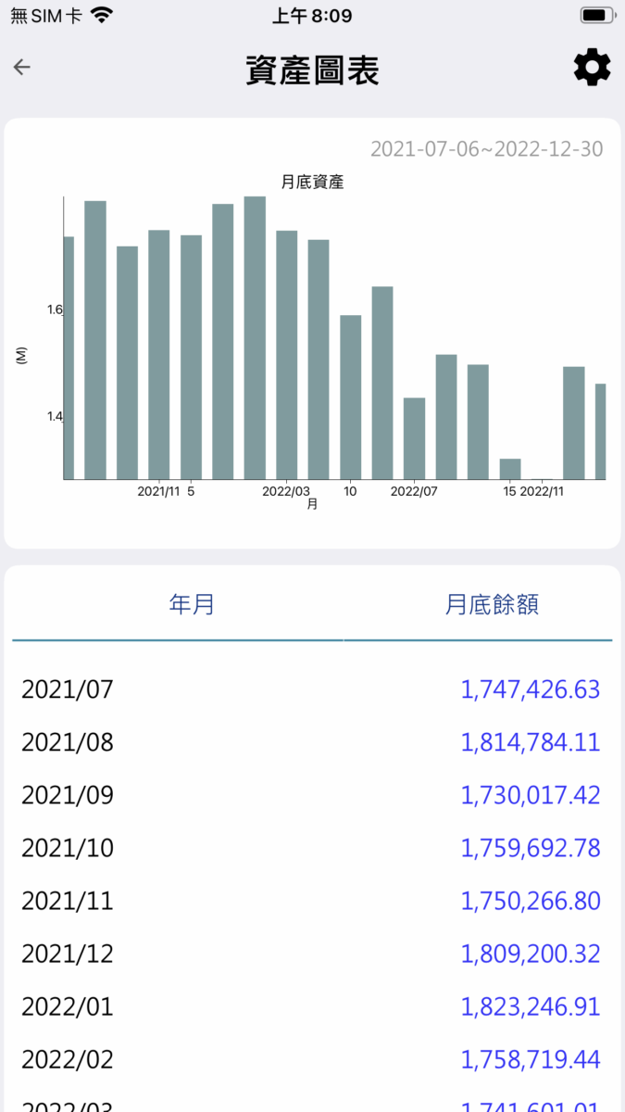Select the 年月 column header
625x1112 pixels.
(x=192, y=605)
